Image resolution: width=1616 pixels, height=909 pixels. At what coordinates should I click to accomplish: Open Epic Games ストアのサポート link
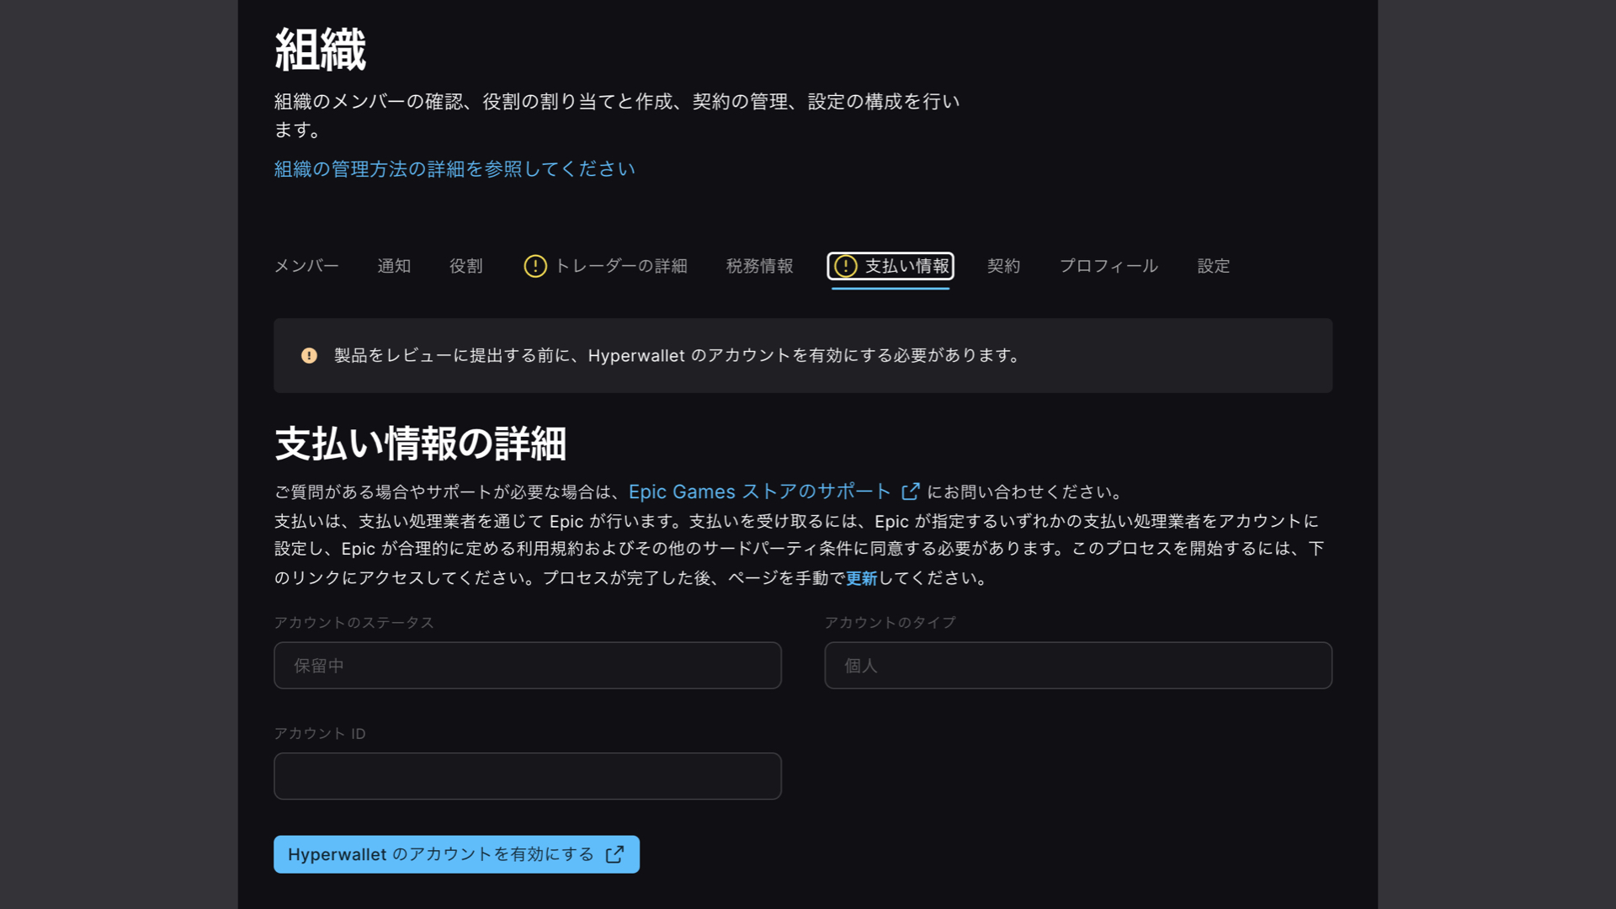coord(759,492)
